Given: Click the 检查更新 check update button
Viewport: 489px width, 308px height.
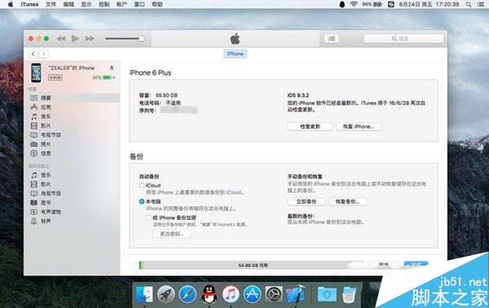Looking at the screenshot, I should (x=310, y=126).
